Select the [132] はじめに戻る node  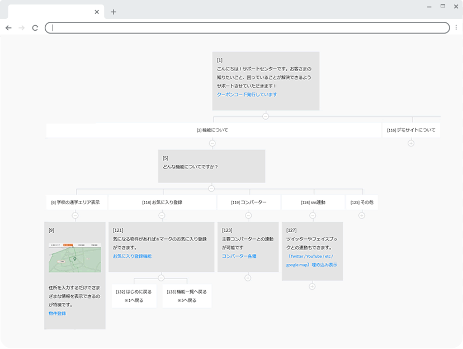[134, 295]
